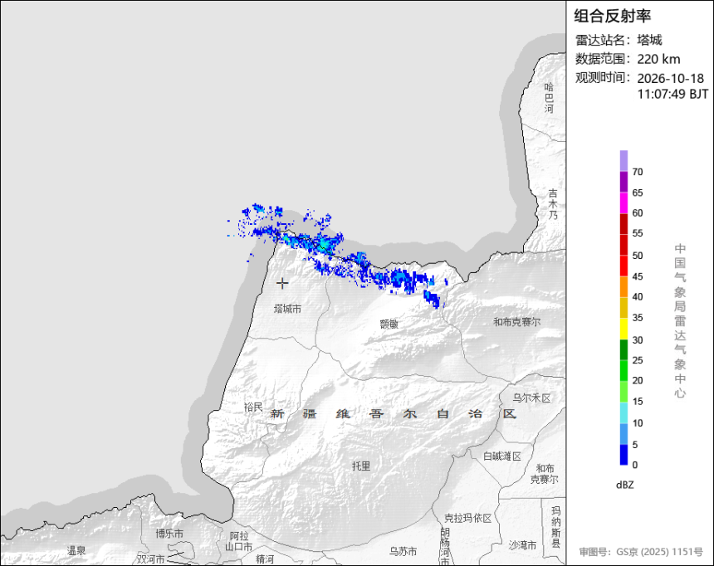Click the 观测时间 date value 2026-10-18
Image resolution: width=714 pixels, height=566 pixels.
point(670,78)
